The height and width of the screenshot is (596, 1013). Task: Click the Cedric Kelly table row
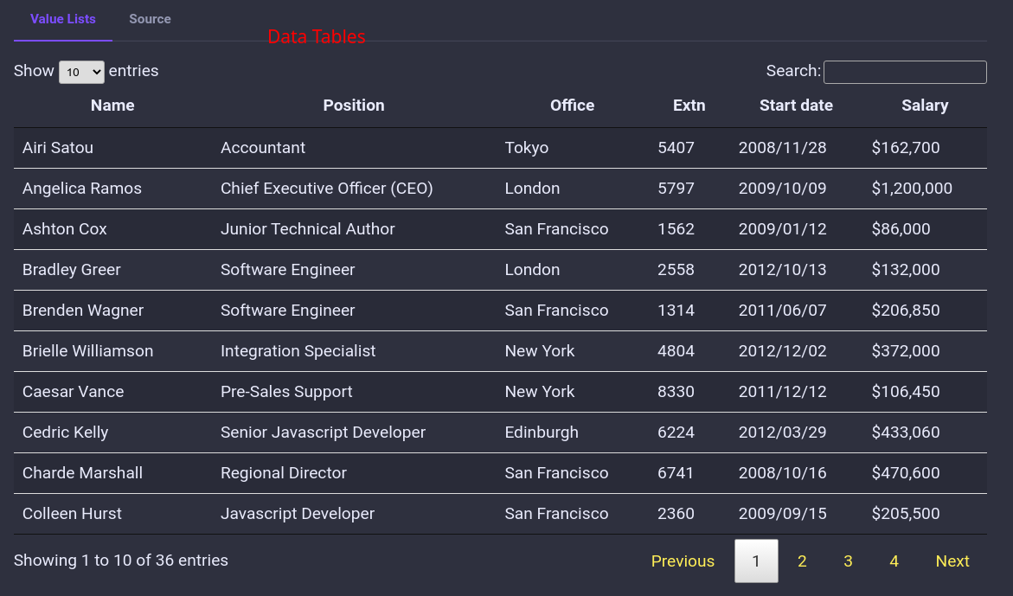pos(500,433)
